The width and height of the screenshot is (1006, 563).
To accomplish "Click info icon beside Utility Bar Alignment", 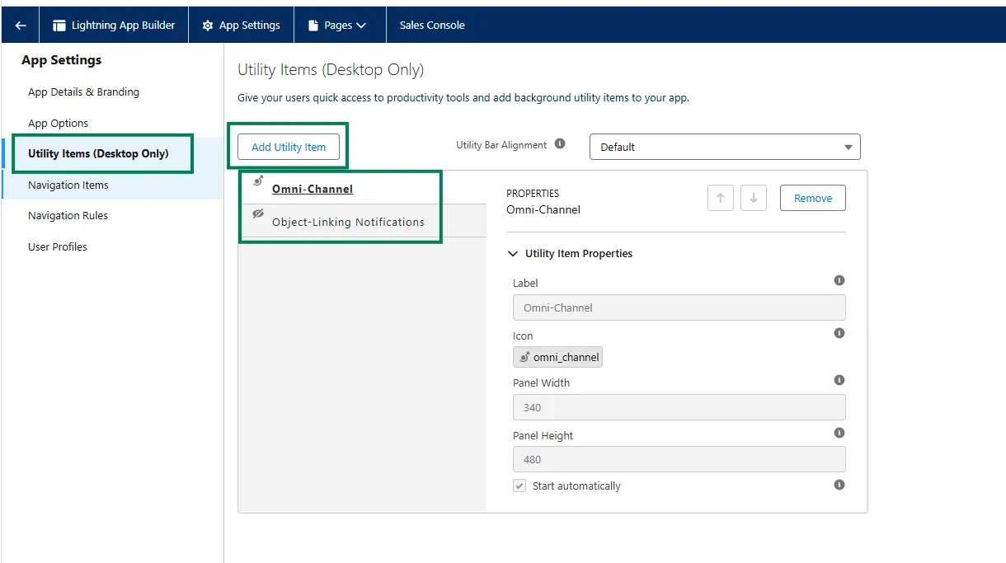I will point(560,143).
